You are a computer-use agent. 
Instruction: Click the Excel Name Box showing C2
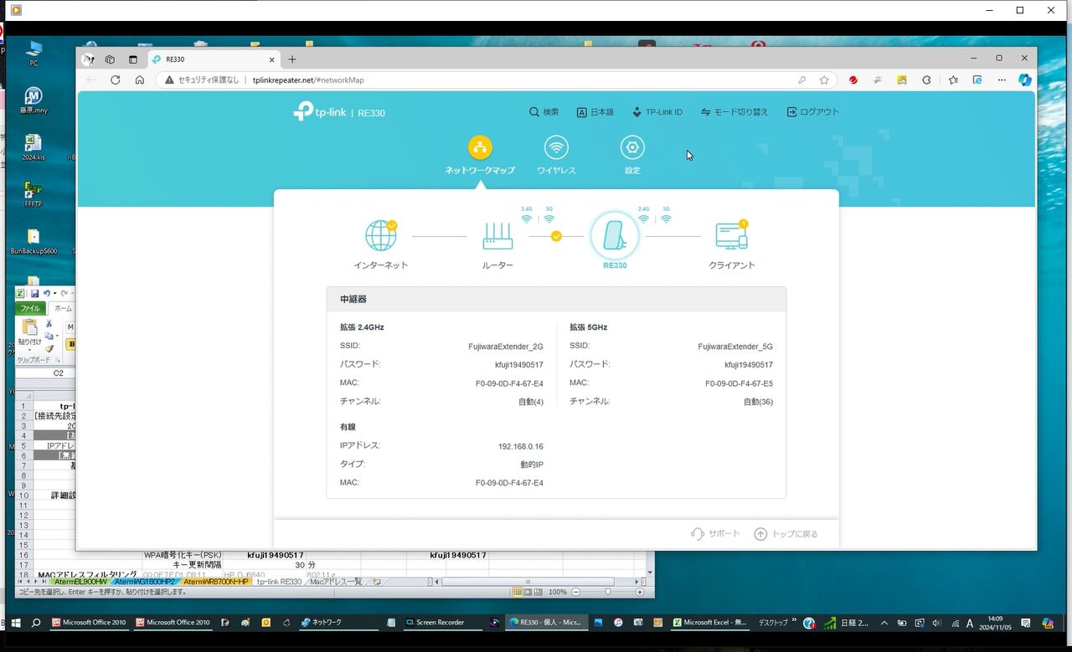pos(45,373)
